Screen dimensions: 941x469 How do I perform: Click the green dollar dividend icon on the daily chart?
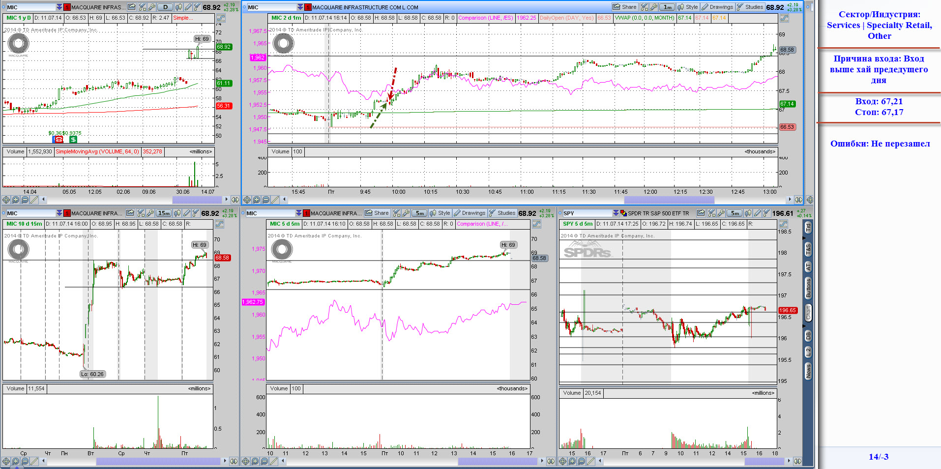coord(73,140)
